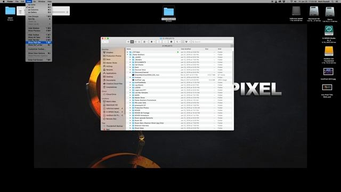
Task: Choose as Gallery in the View menu
Action: 39,12
